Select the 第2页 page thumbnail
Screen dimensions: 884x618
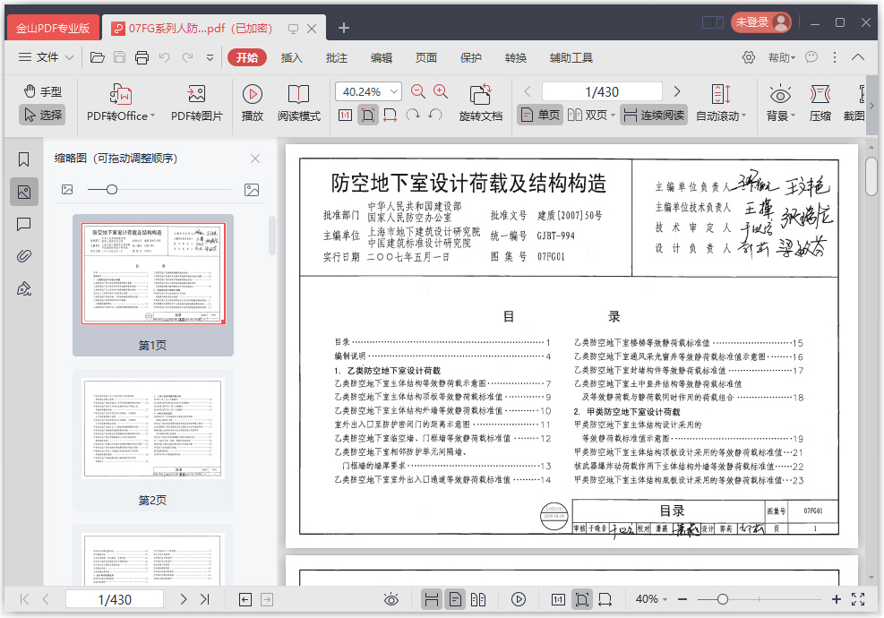152,428
